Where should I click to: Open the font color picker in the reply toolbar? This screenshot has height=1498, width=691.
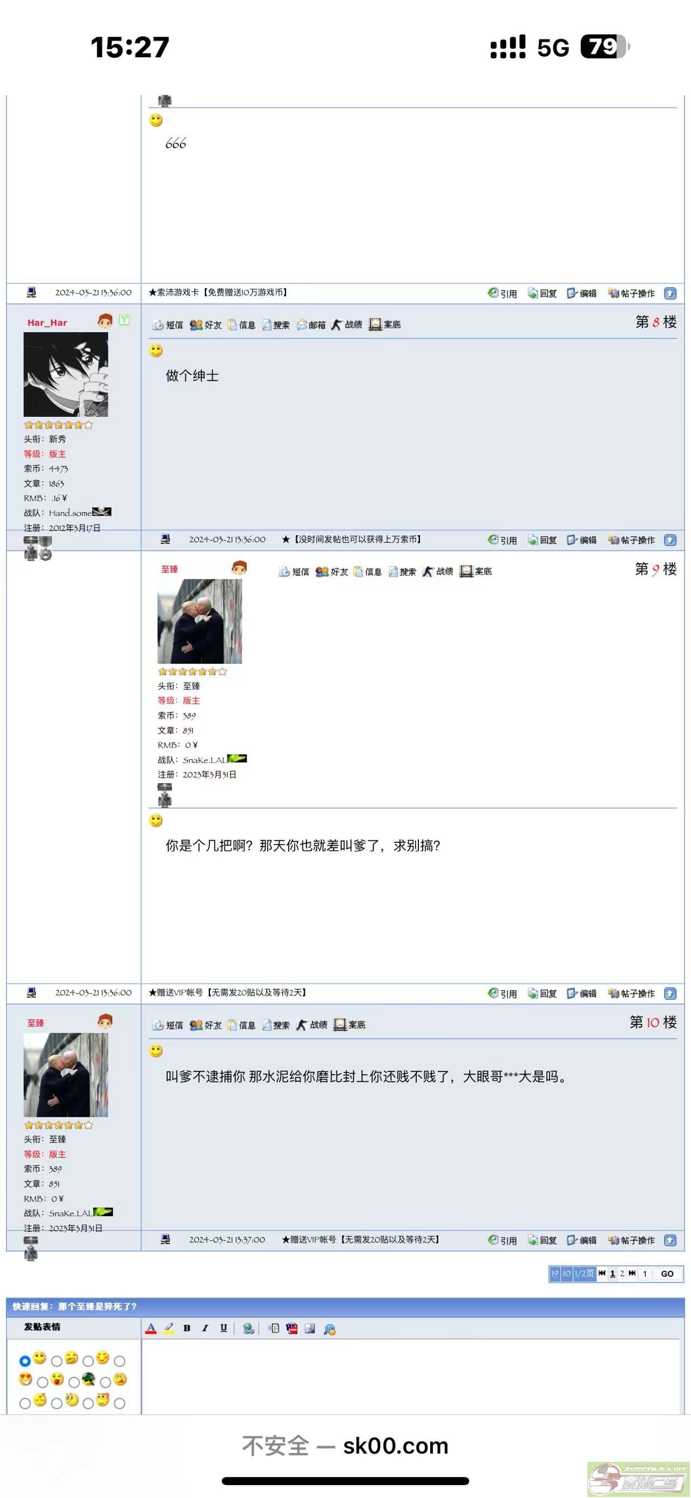(151, 1328)
